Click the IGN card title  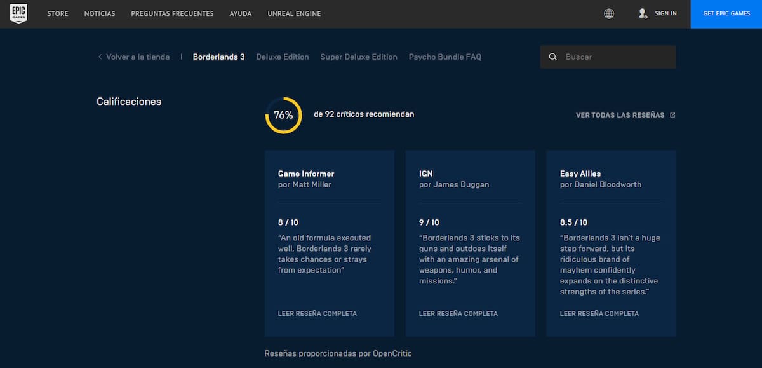coord(425,174)
